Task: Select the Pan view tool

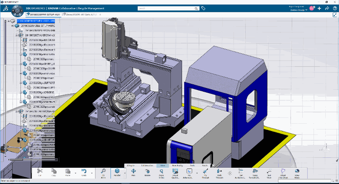Action: coord(133,171)
